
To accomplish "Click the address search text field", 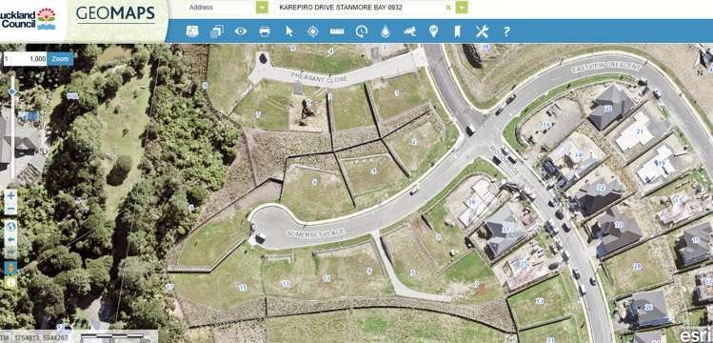I will pos(359,8).
